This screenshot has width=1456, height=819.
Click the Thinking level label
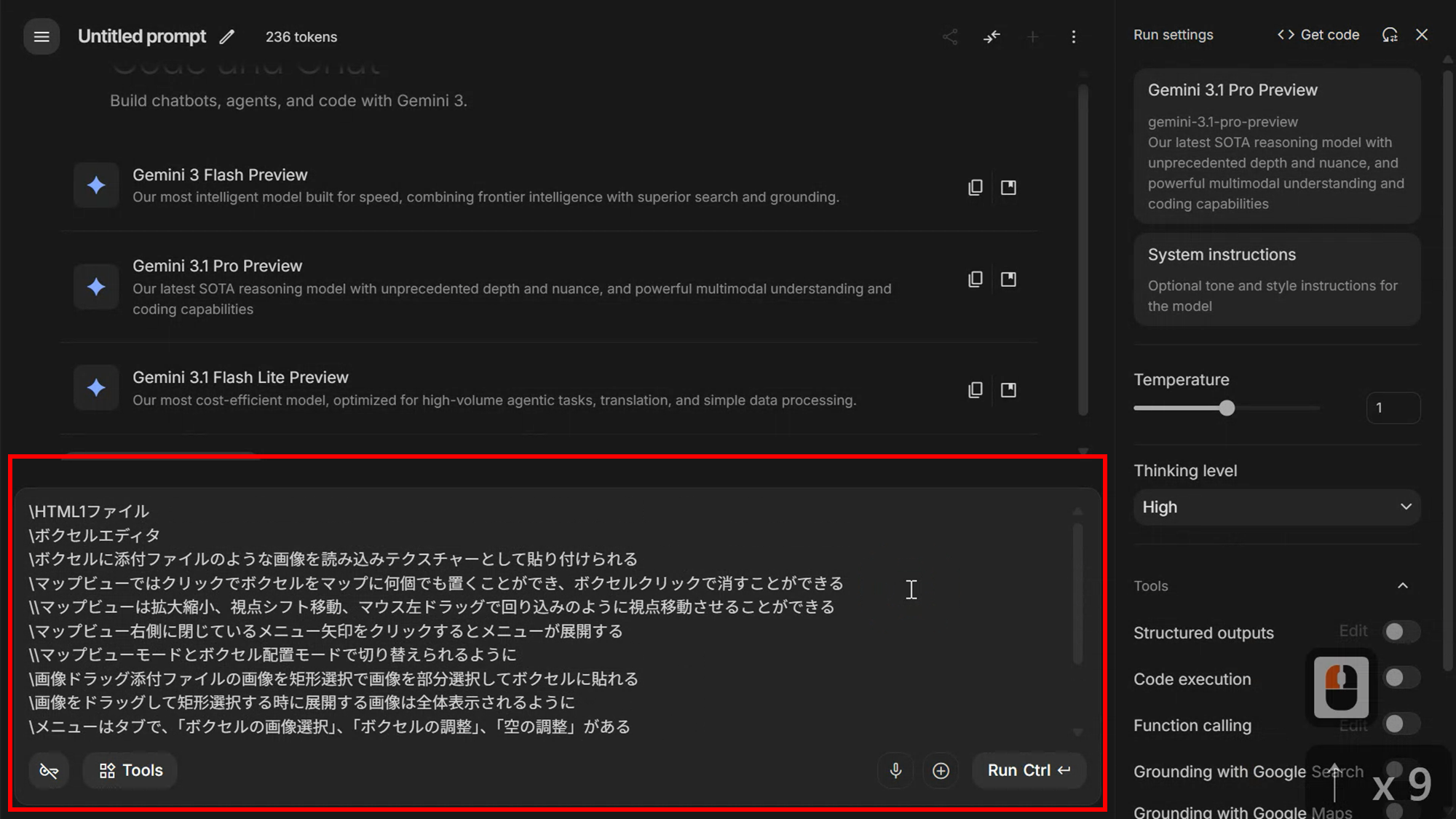(1185, 470)
